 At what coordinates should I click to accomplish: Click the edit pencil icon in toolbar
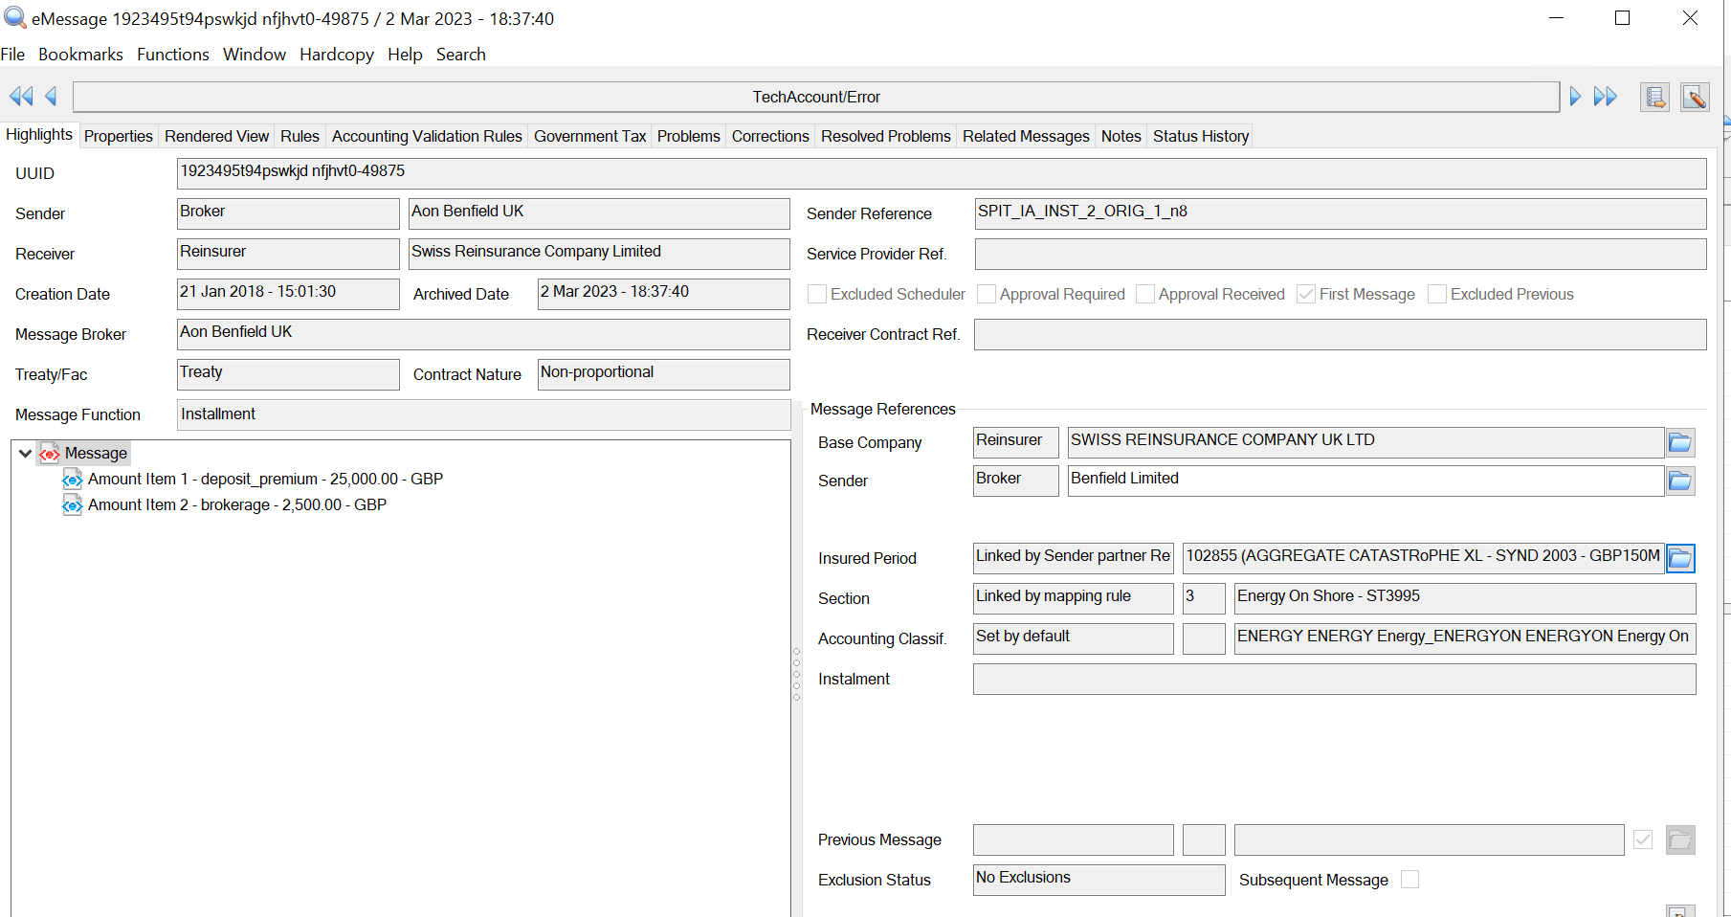coord(1694,97)
